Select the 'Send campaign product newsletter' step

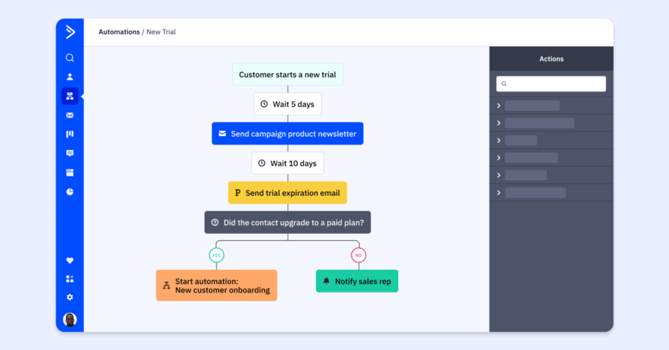tap(288, 134)
